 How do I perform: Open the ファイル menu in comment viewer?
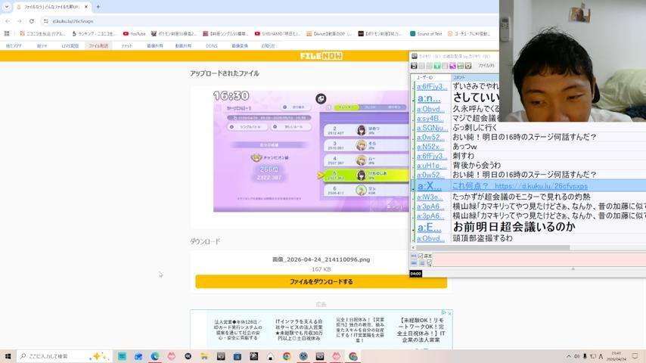(x=486, y=66)
